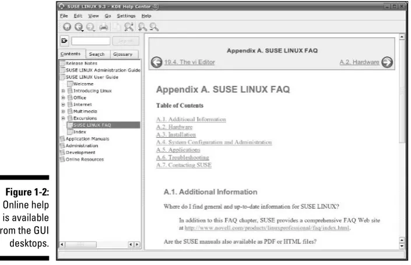This screenshot has width=411, height=265.
Task: Open the Settings menu
Action: 126,16
